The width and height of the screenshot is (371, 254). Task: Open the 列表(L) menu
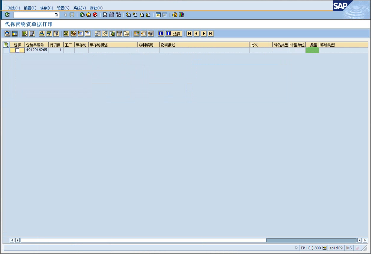(14, 8)
